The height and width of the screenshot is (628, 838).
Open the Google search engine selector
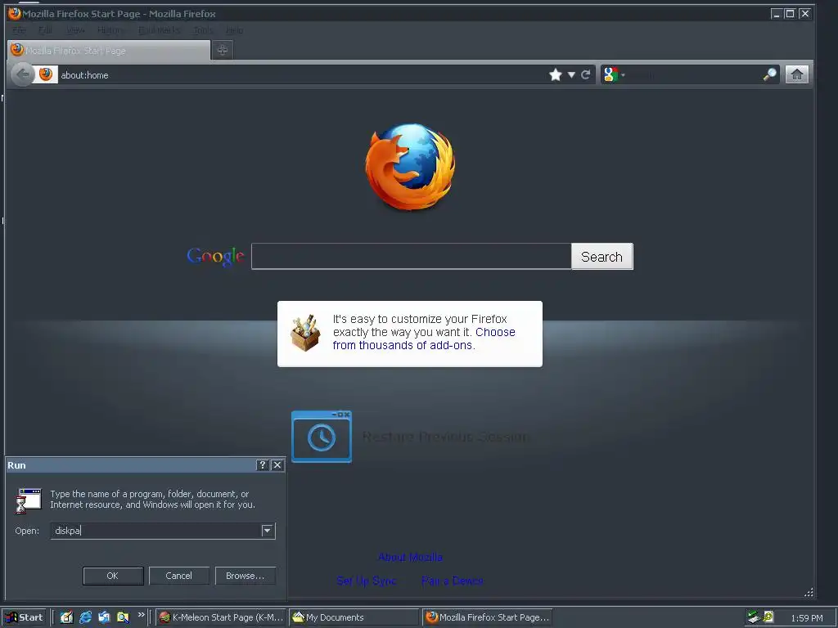[614, 74]
